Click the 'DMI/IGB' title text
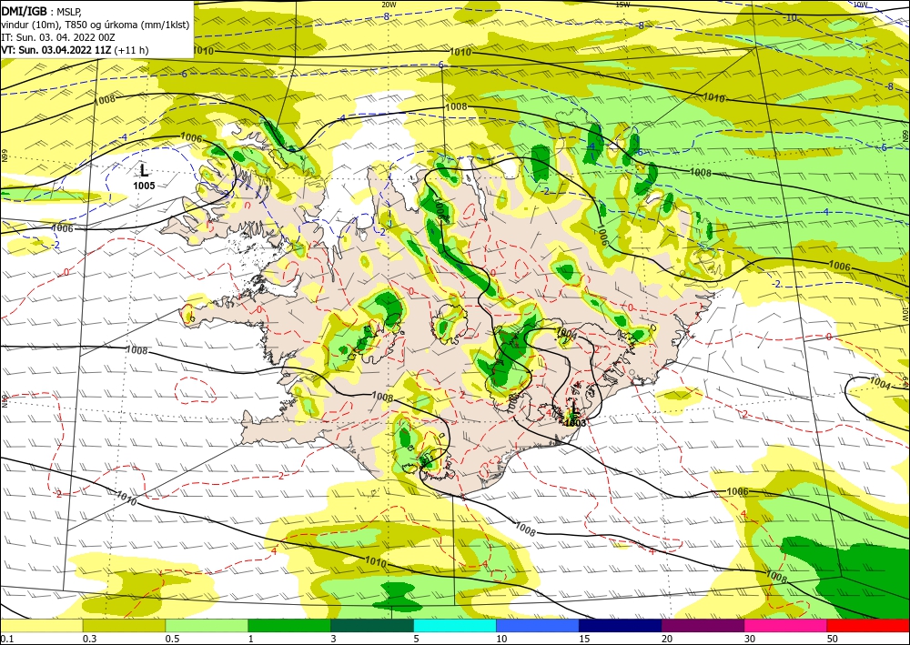 point(24,11)
